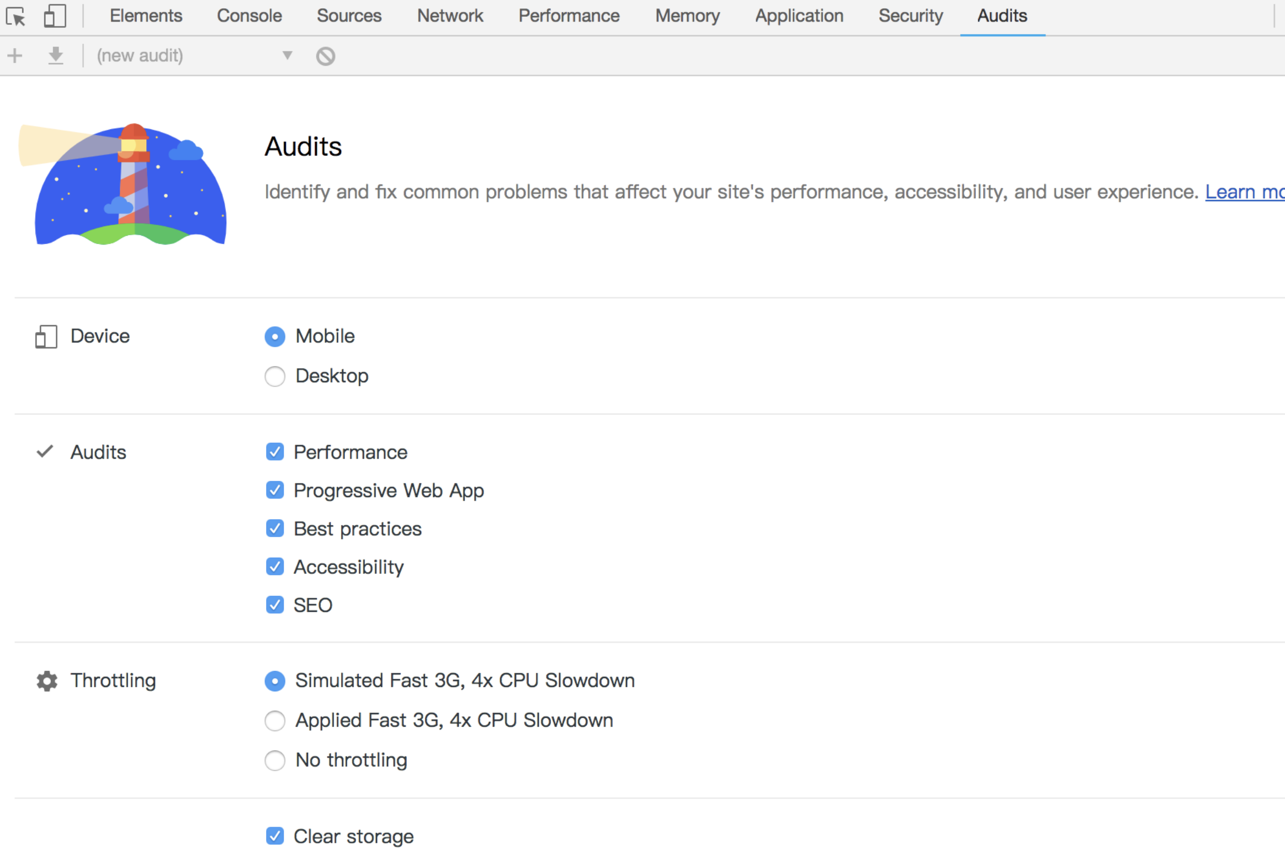Open the Console tab

[249, 16]
